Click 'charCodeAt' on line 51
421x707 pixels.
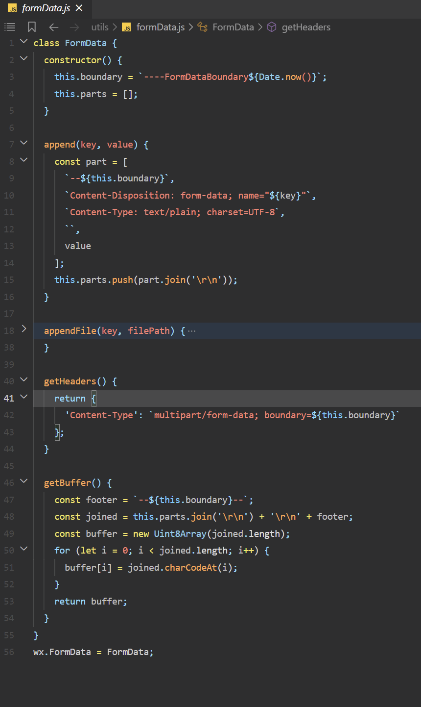[x=190, y=568]
